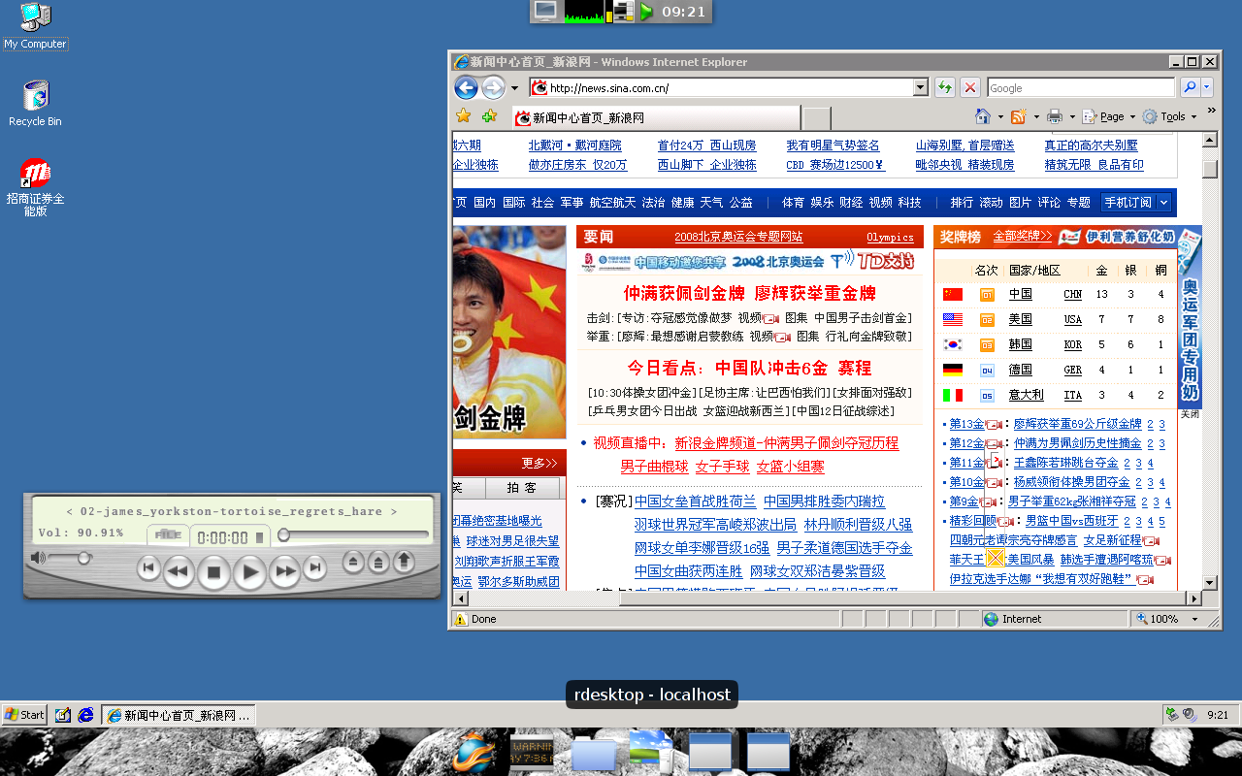Click the horizontal scrollbar right arrow
Screen dimensions: 1242x776
tap(1193, 598)
